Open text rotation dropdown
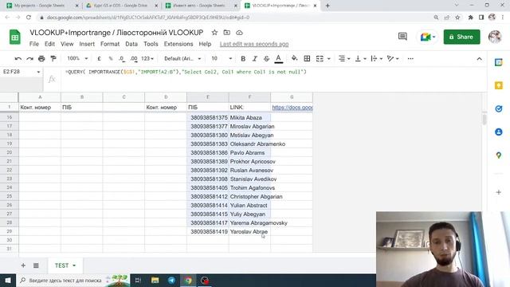Viewport: 510px width, 287px height. click(x=393, y=58)
